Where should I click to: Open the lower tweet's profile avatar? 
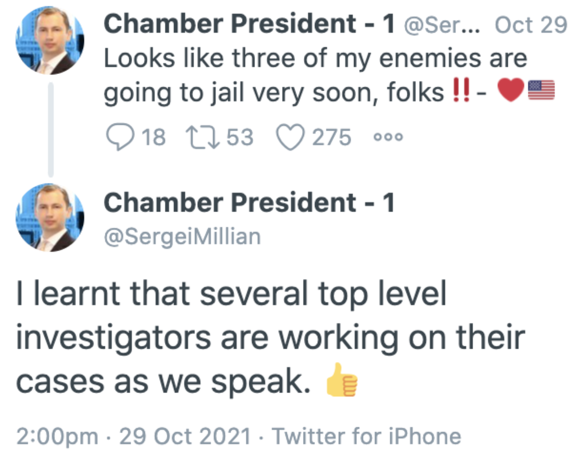(x=50, y=218)
